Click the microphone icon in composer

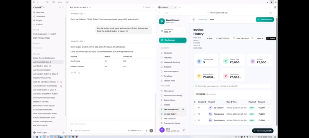click(x=146, y=130)
